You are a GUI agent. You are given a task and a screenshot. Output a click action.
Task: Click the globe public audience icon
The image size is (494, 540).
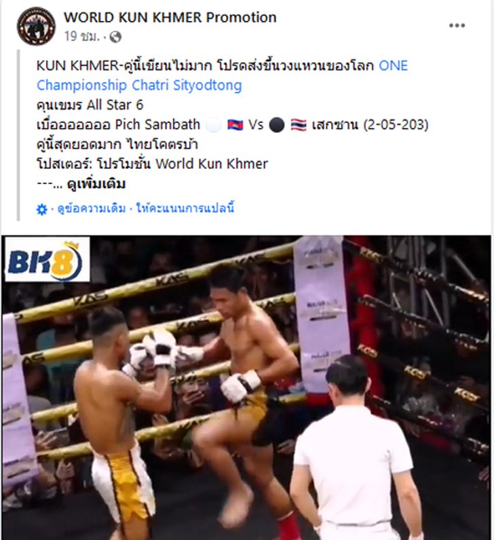point(115,37)
